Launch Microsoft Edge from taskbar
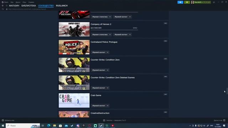The height and width of the screenshot is (128, 228). [x=49, y=126]
